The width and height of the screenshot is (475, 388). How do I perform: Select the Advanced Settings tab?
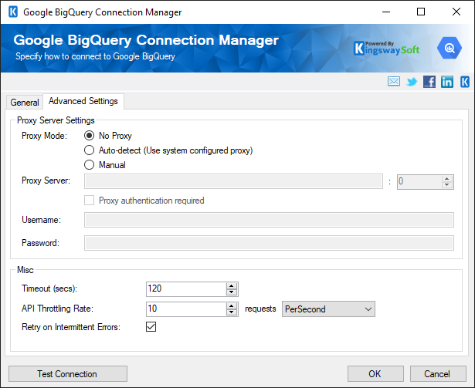[83, 101]
